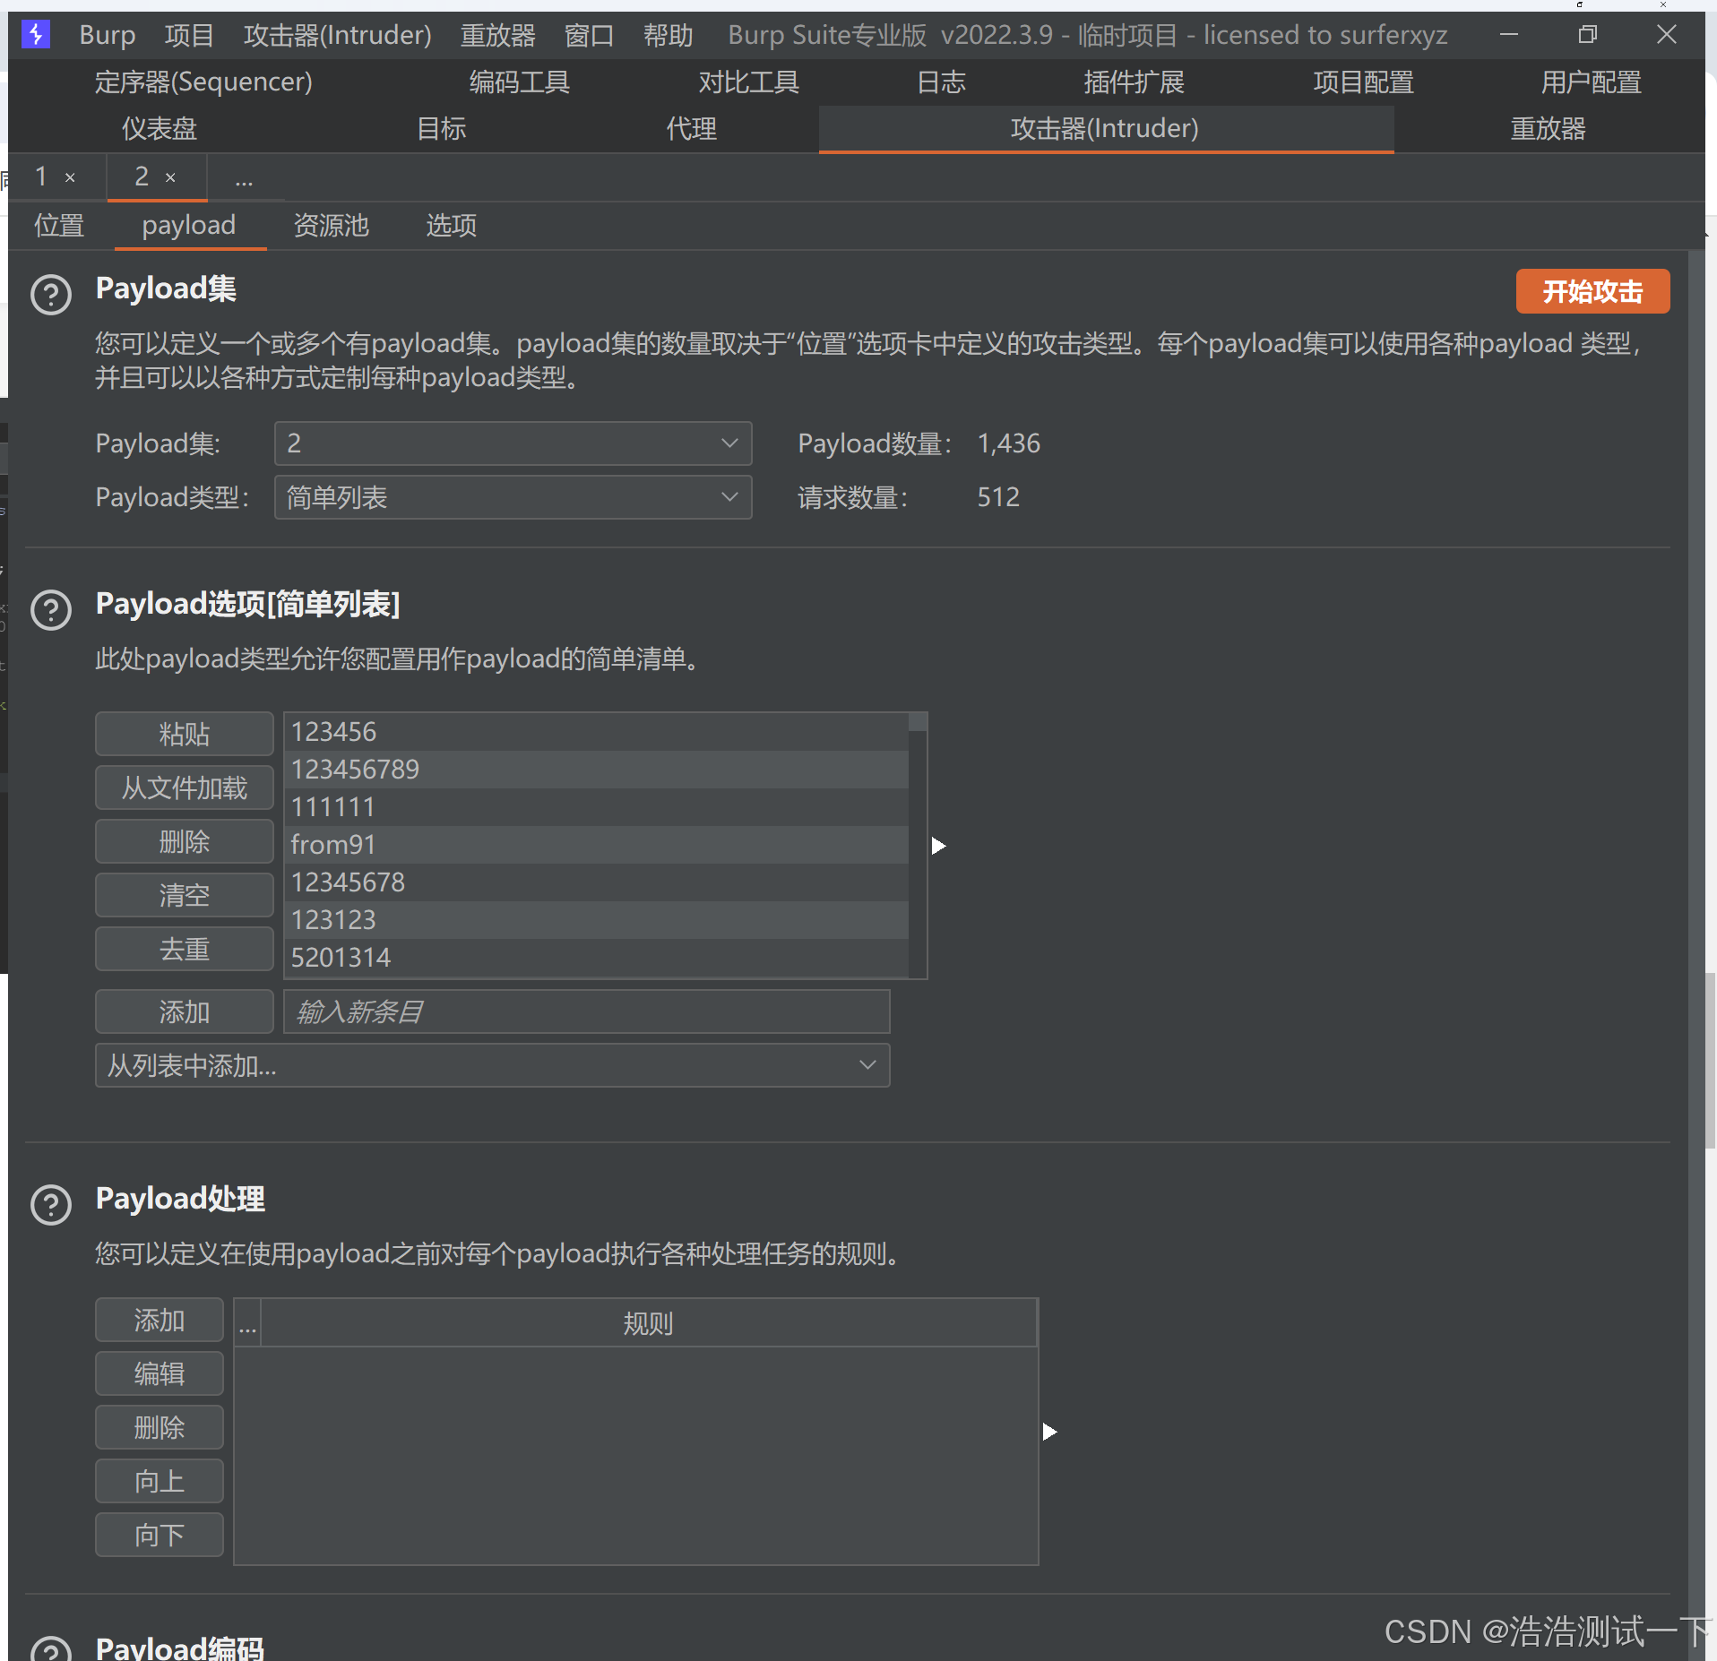
Task: Expand the 从列表中添加 dropdown
Action: pyautogui.click(x=492, y=1065)
